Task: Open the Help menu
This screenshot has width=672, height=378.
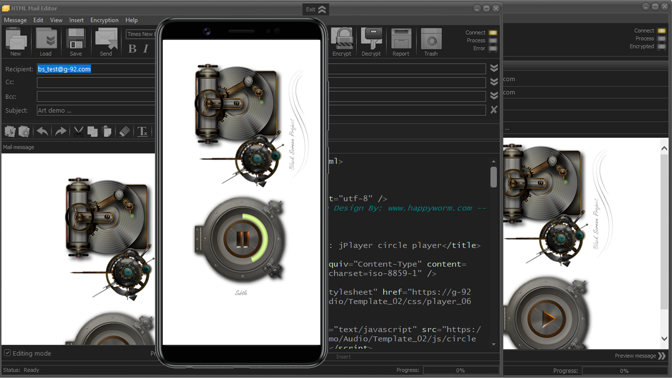Action: (x=132, y=20)
